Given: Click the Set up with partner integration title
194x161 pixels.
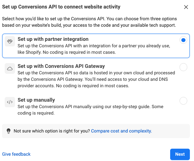Looking at the screenshot, I should [x=53, y=39].
